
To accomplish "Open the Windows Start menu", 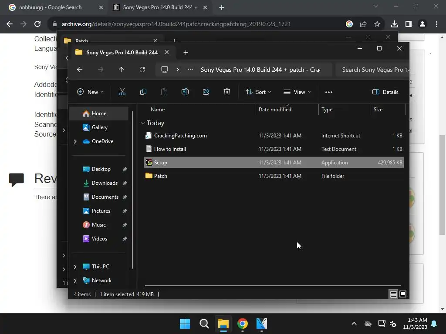I will pos(185,324).
